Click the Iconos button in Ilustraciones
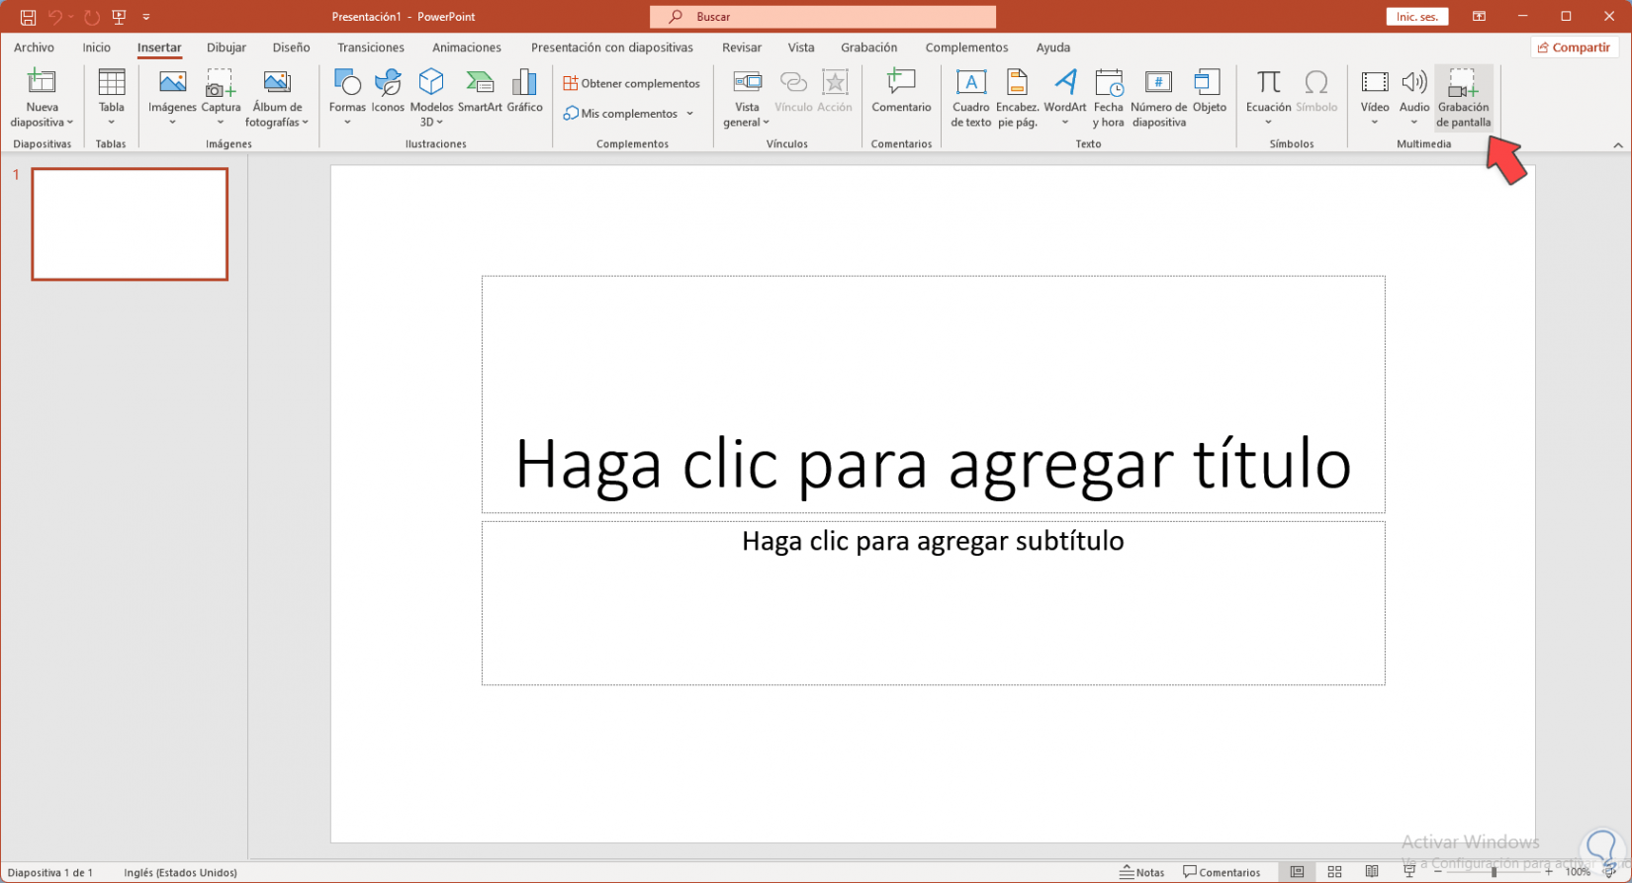Image resolution: width=1632 pixels, height=883 pixels. (x=388, y=94)
